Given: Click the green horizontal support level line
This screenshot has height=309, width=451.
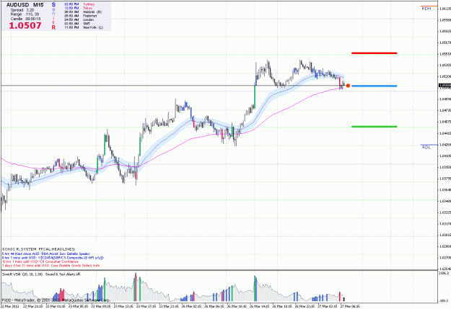Looking at the screenshot, I should coord(375,127).
